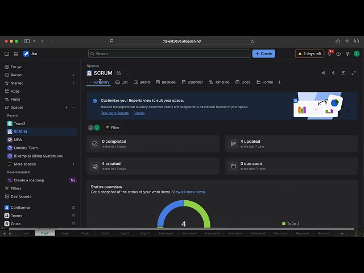Open the profile avatar in header
Screen dimensions: 364x273
point(357,53)
